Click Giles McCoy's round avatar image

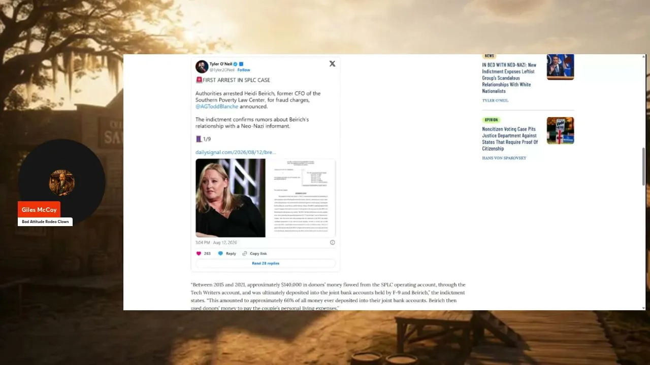tap(62, 182)
